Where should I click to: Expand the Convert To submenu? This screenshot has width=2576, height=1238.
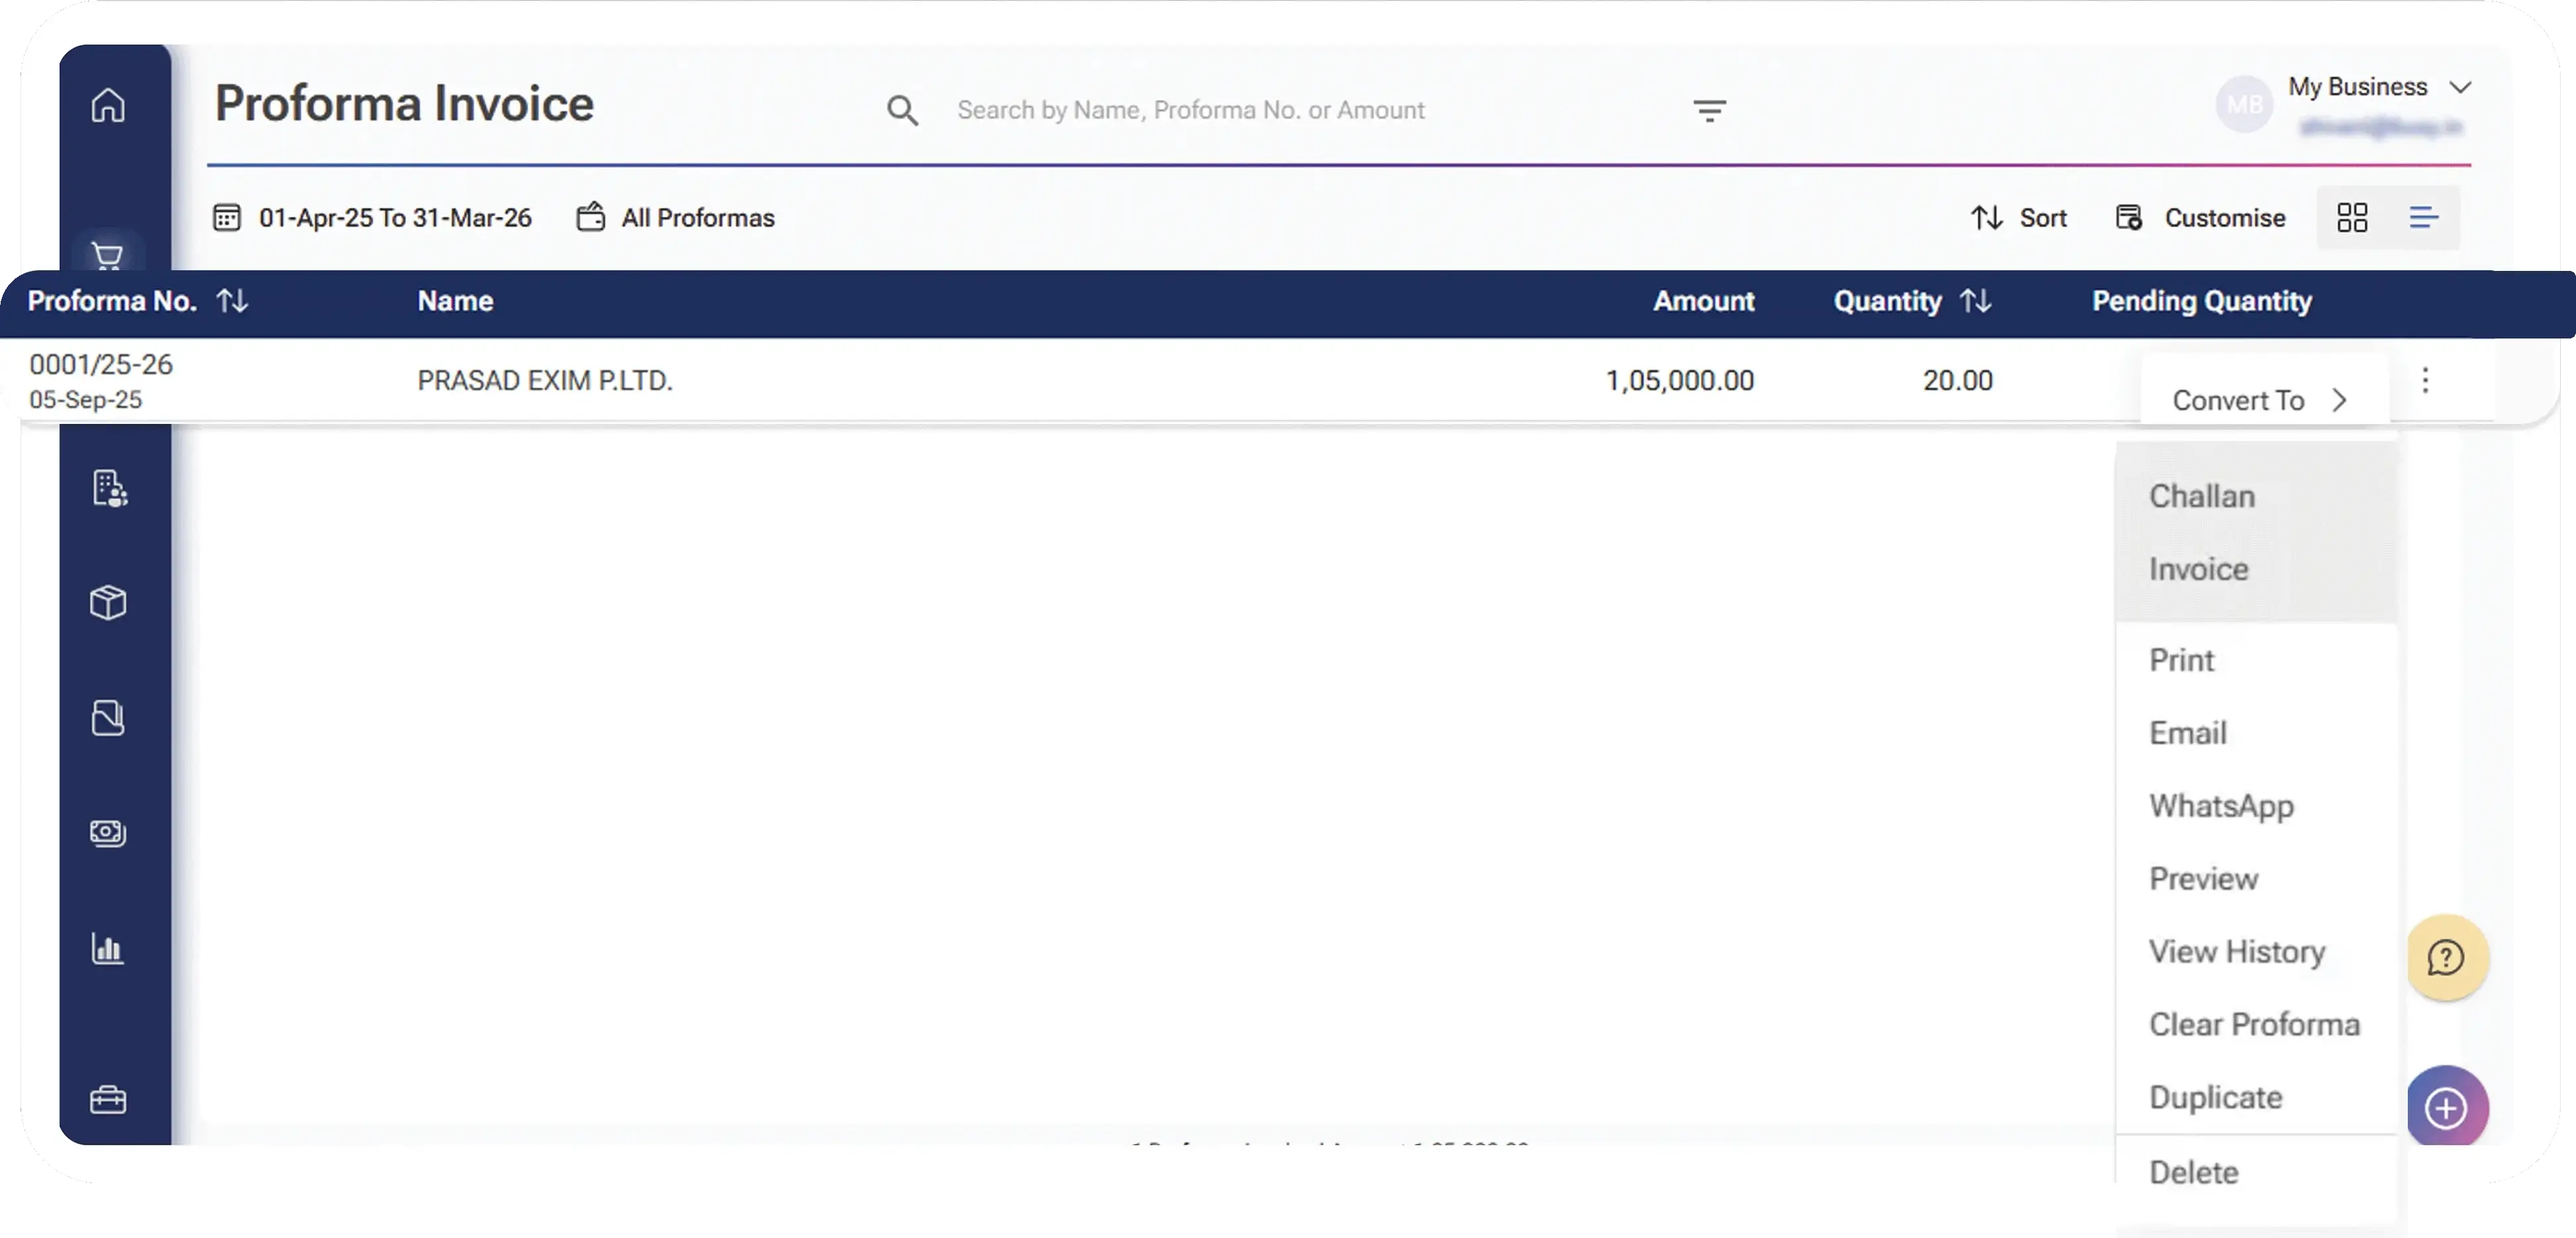click(x=2259, y=400)
